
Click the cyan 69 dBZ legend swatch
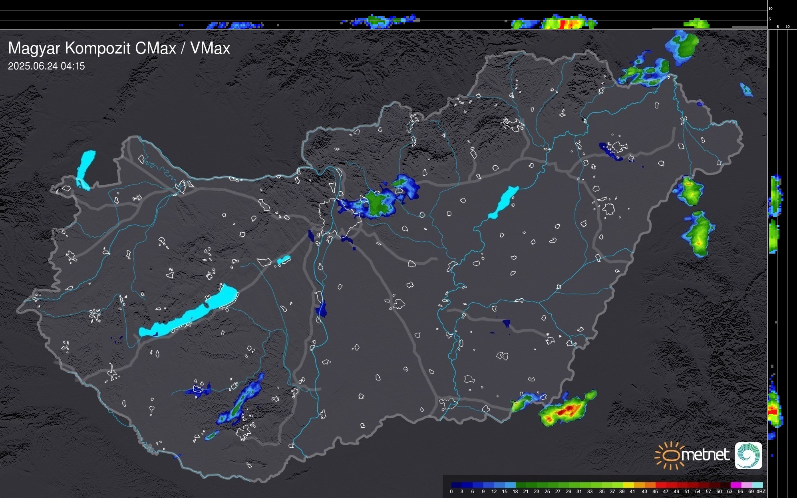pyautogui.click(x=757, y=485)
